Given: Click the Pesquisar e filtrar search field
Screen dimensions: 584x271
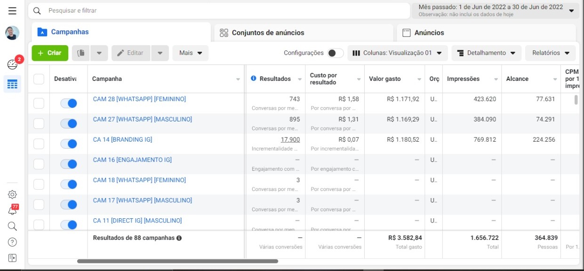Looking at the screenshot, I should click(219, 10).
